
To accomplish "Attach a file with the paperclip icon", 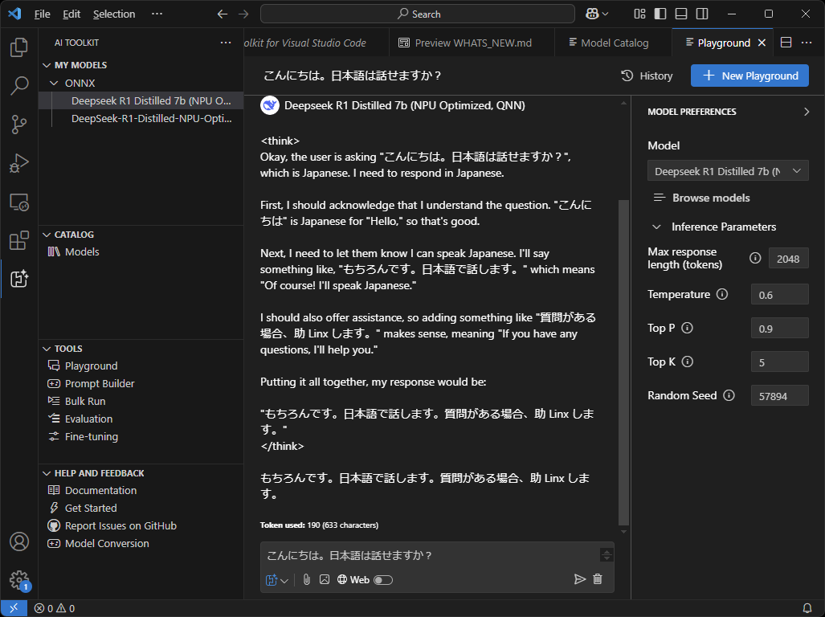I will [x=306, y=579].
